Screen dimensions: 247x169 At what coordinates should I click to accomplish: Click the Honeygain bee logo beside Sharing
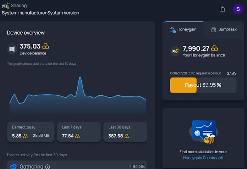click(6, 6)
